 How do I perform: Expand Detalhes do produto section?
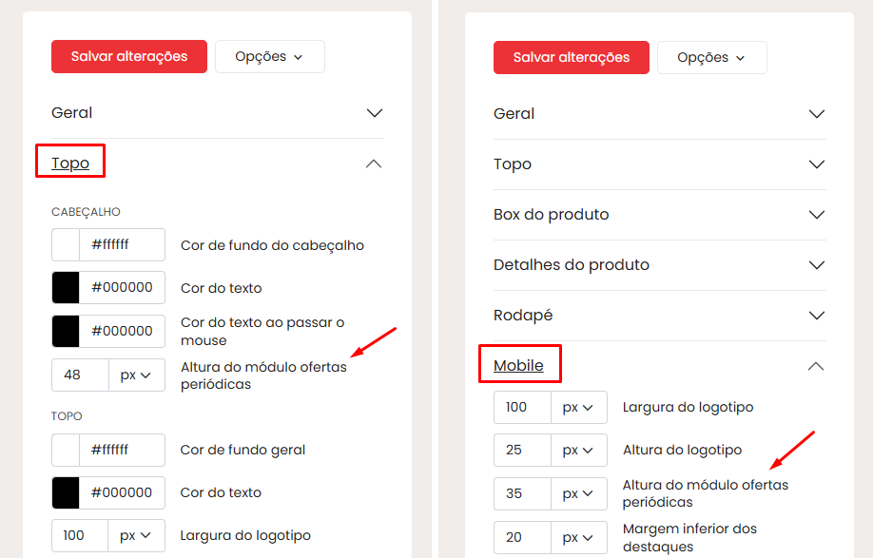[x=816, y=265]
